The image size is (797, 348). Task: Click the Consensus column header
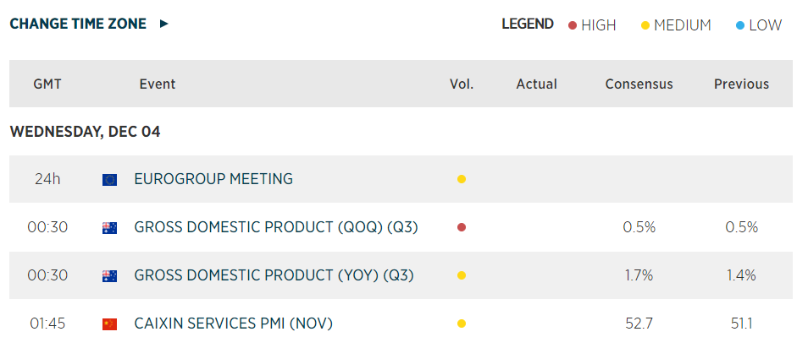click(639, 84)
